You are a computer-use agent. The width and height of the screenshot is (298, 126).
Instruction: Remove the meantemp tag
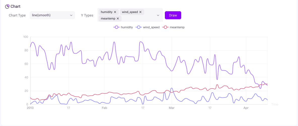(118, 18)
